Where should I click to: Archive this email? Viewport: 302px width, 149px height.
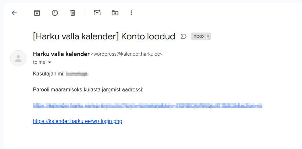(x=37, y=13)
